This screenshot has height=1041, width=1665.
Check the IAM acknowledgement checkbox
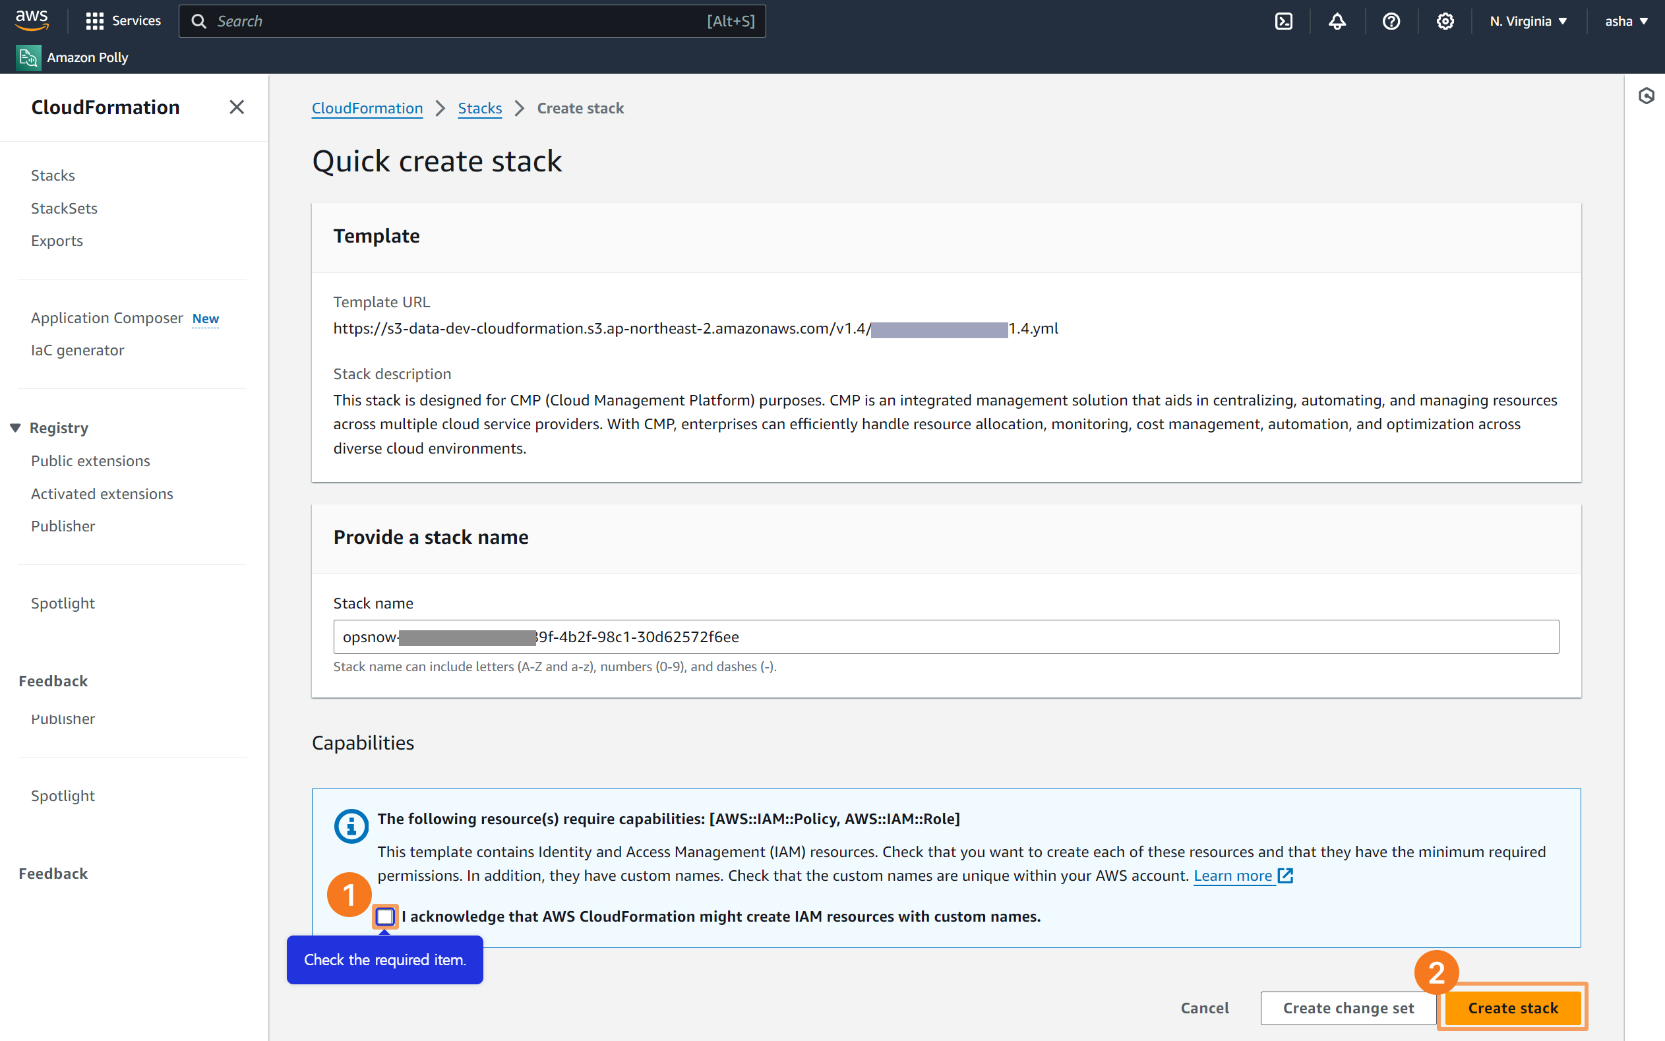click(385, 916)
